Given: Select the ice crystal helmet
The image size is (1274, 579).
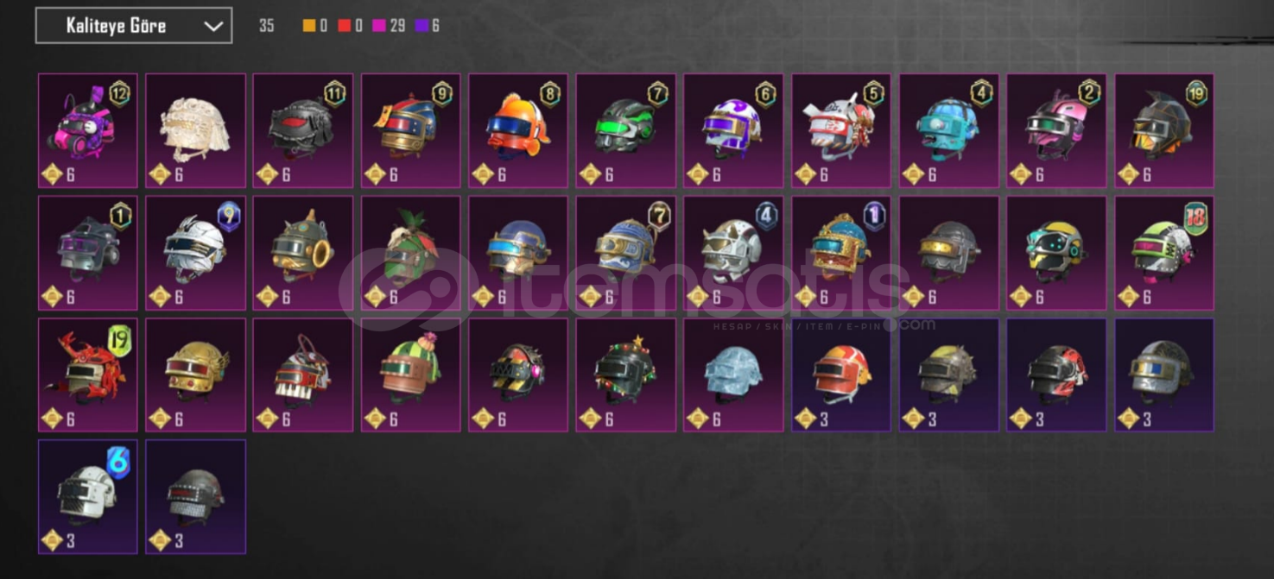Looking at the screenshot, I should (x=733, y=375).
